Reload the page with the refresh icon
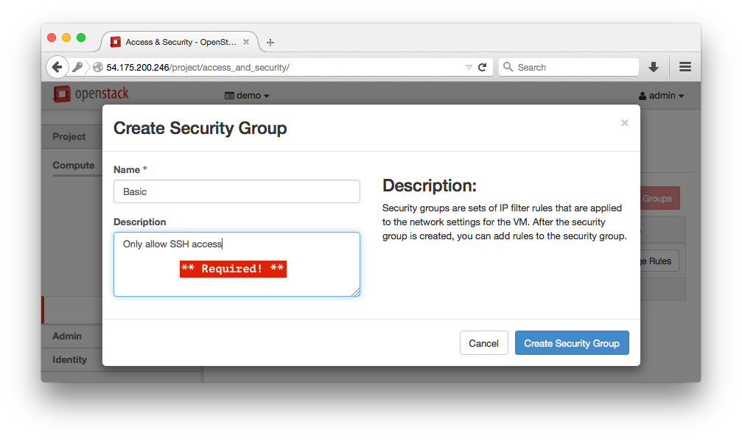Screen dimensions: 742x441 click(483, 66)
